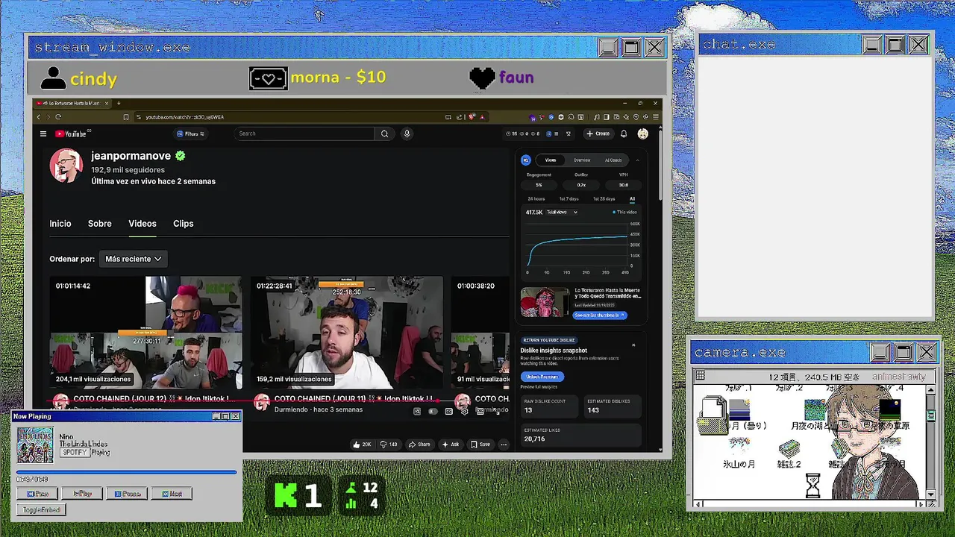
Task: Switch to the Clips tab
Action: click(184, 224)
